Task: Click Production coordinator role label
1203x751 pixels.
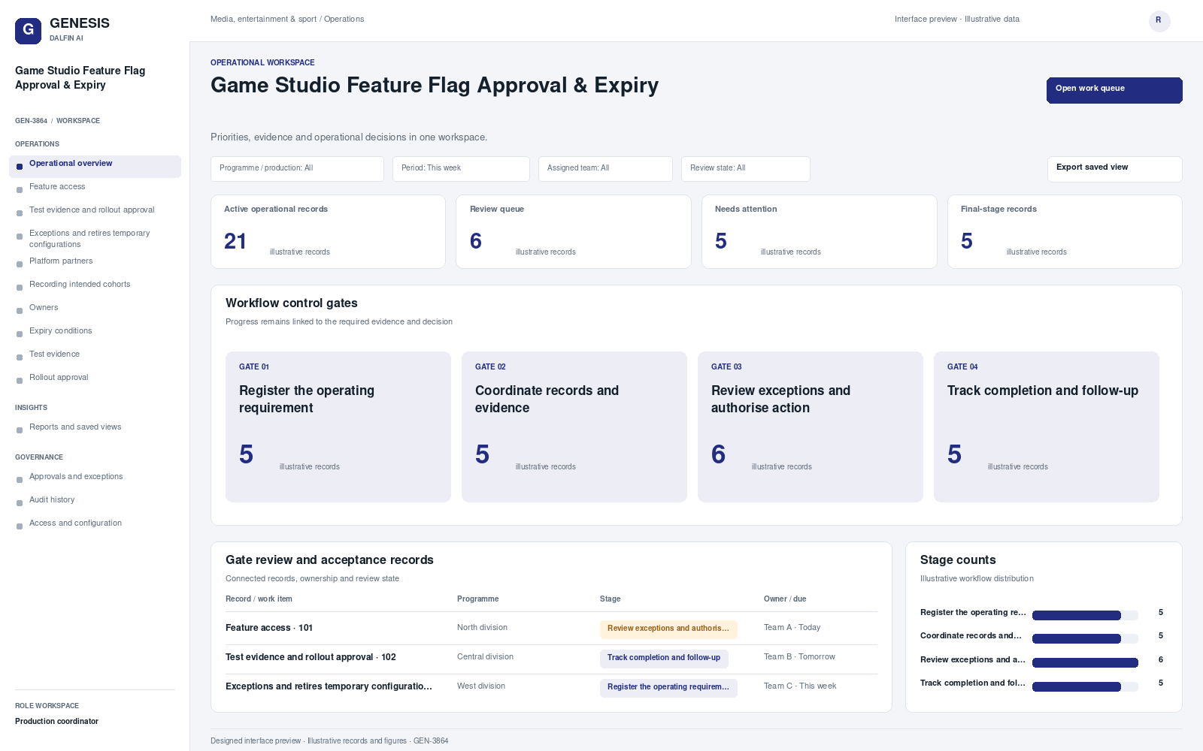Action: pyautogui.click(x=56, y=721)
